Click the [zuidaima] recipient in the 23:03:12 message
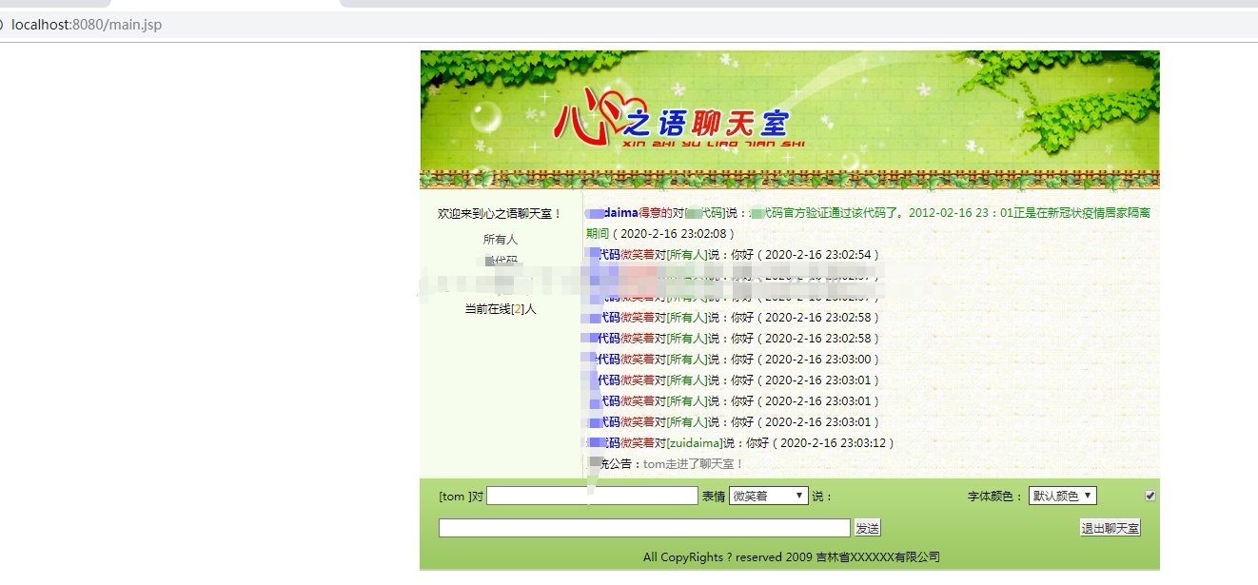The width and height of the screenshot is (1258, 585). click(x=694, y=443)
